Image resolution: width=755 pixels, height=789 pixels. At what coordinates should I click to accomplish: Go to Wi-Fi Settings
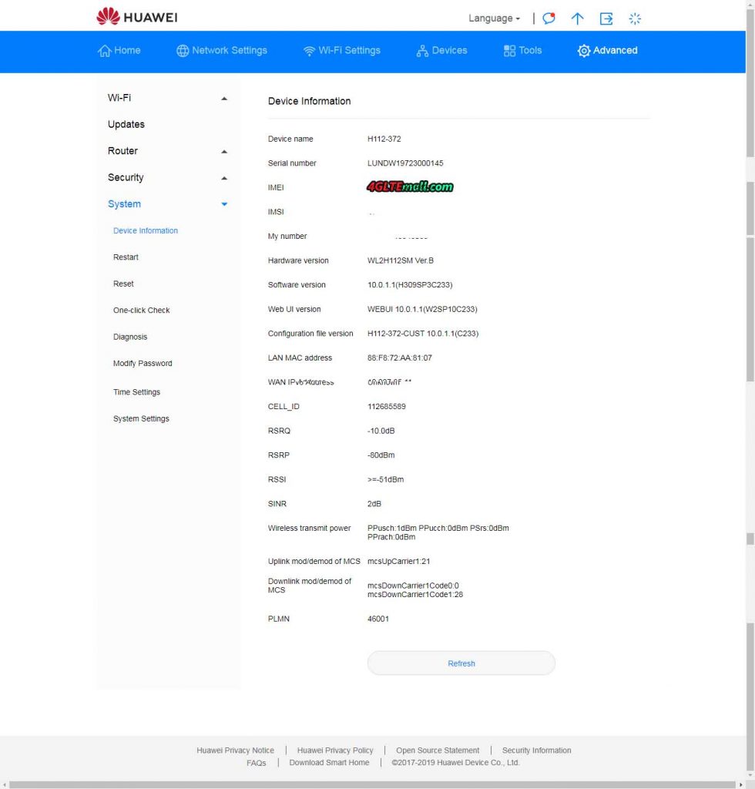pos(341,50)
